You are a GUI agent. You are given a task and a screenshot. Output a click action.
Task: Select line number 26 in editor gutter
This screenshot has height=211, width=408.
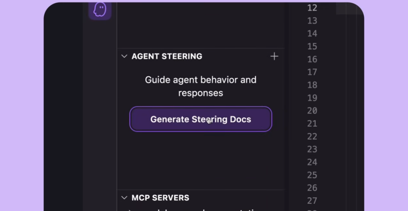(x=312, y=188)
